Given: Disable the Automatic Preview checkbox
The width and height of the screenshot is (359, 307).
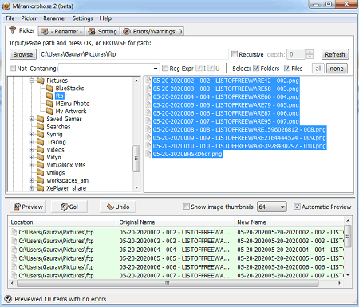Looking at the screenshot, I should pos(297,207).
